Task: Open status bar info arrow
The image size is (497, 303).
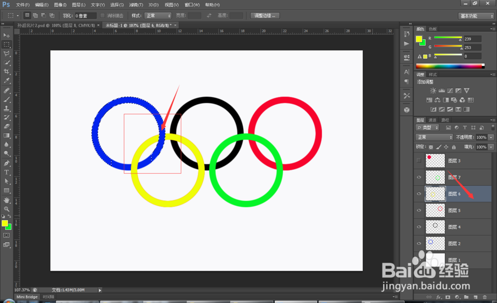Action: pos(100,290)
